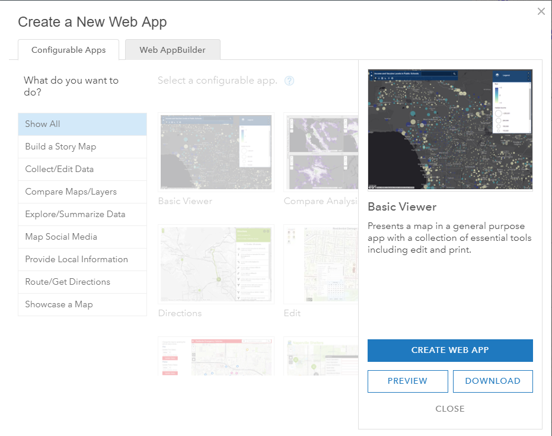Click the Directions label in the gallery
Screen dimensions: 552x436
point(180,313)
